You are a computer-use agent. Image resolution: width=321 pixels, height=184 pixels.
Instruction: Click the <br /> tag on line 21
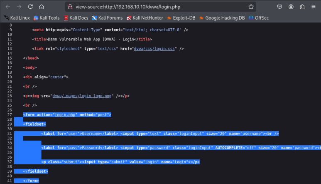30,86
